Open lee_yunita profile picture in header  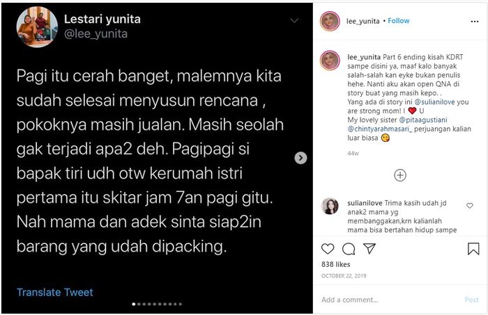(330, 21)
